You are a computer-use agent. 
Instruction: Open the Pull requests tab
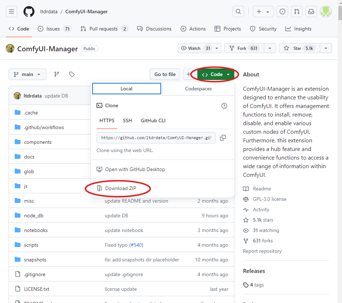click(104, 29)
